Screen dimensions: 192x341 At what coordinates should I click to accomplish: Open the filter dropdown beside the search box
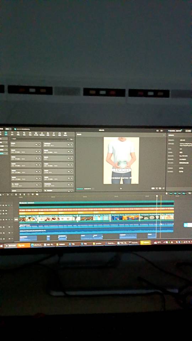pyautogui.click(x=71, y=139)
